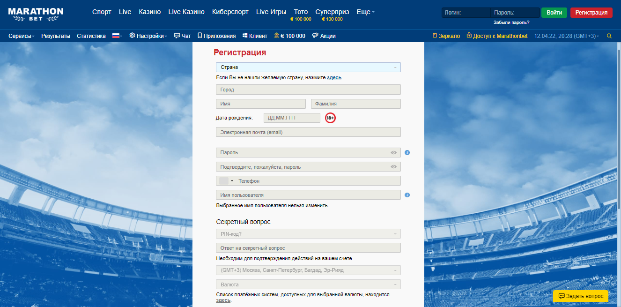
Task: Click the Задать вопрос button
Action: tap(581, 296)
